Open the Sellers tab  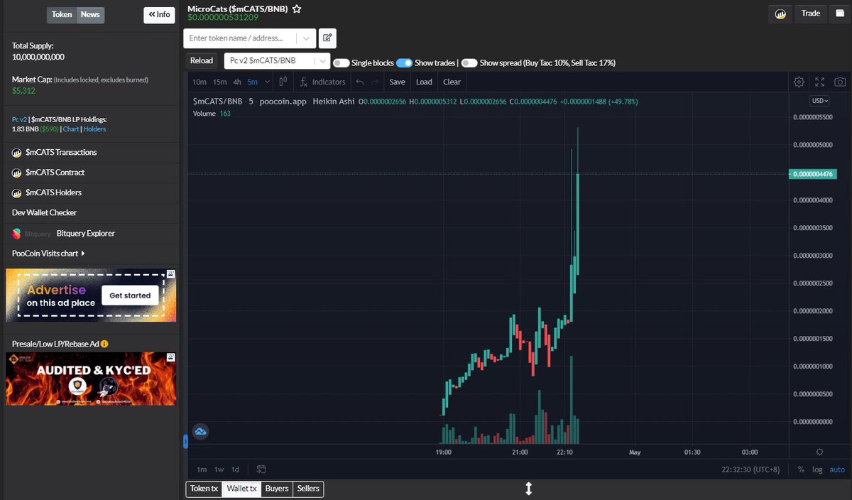coord(308,489)
